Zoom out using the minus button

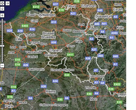point(2,65)
